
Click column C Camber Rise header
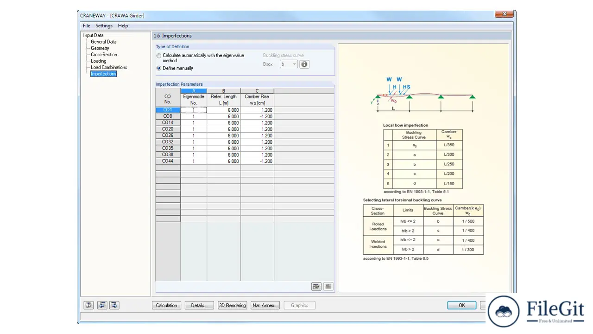pos(257,97)
